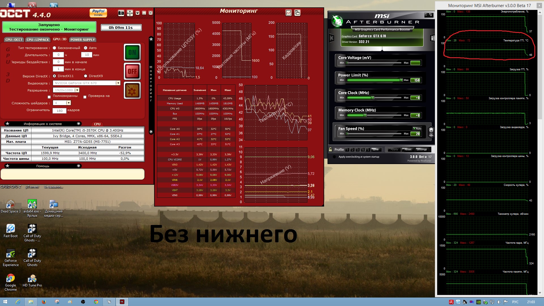Screen dimensions: 544x306
Task: Select DirectX9 radio button
Action: pyautogui.click(x=86, y=76)
